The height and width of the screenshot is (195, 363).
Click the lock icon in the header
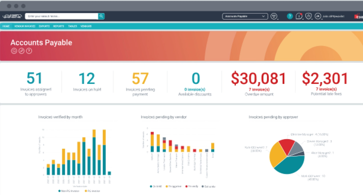[x=308, y=16]
